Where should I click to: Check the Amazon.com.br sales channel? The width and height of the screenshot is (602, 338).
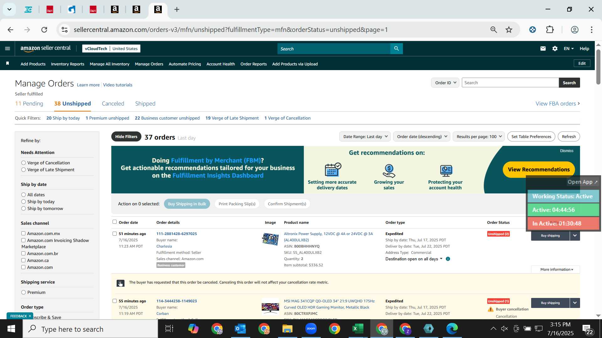tap(23, 253)
